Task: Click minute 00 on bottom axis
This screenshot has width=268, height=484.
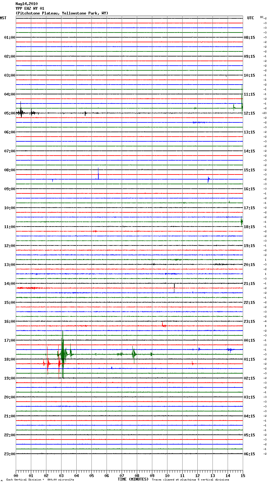Action: click(16, 475)
